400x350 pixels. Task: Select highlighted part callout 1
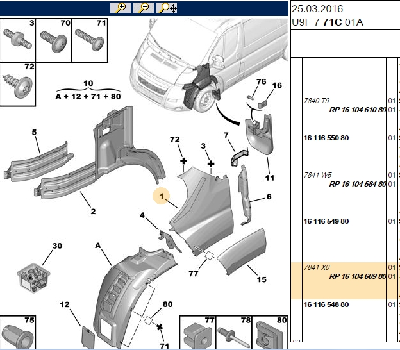tap(162, 196)
